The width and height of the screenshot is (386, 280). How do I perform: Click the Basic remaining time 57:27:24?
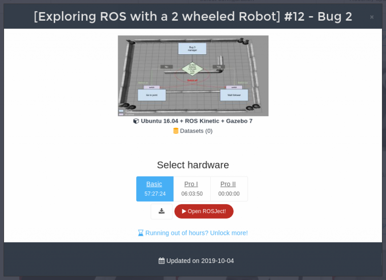[x=155, y=194]
